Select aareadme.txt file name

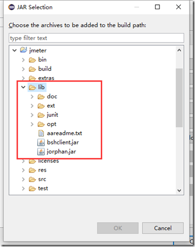pos(65,133)
